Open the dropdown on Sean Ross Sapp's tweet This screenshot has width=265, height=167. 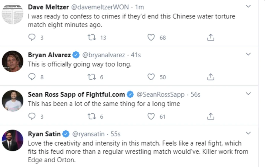(x=249, y=94)
